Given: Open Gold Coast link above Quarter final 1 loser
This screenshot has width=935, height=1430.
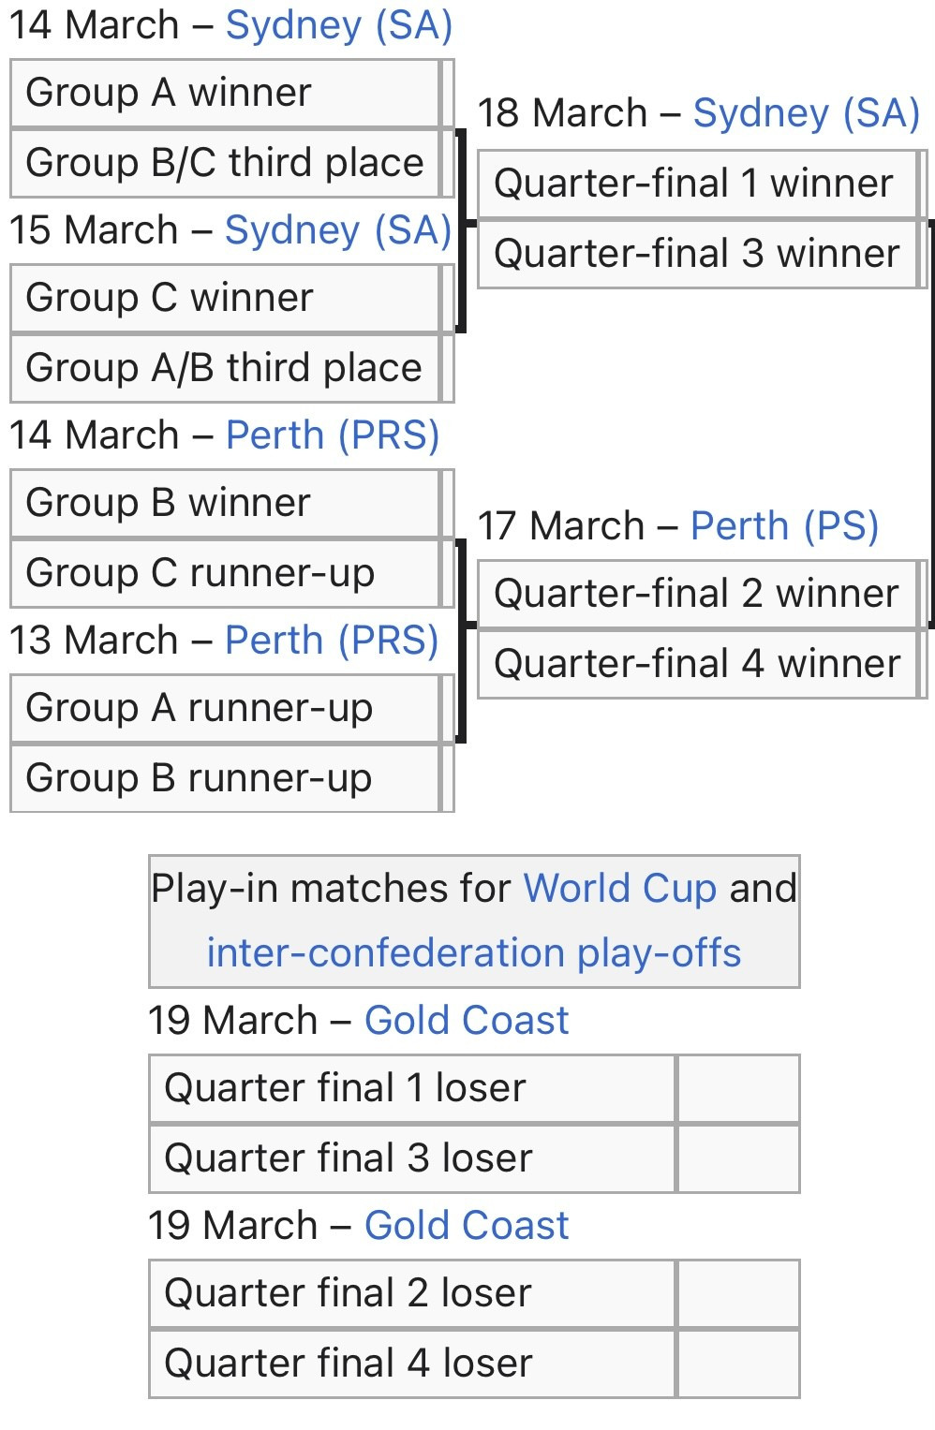Looking at the screenshot, I should 467,1021.
